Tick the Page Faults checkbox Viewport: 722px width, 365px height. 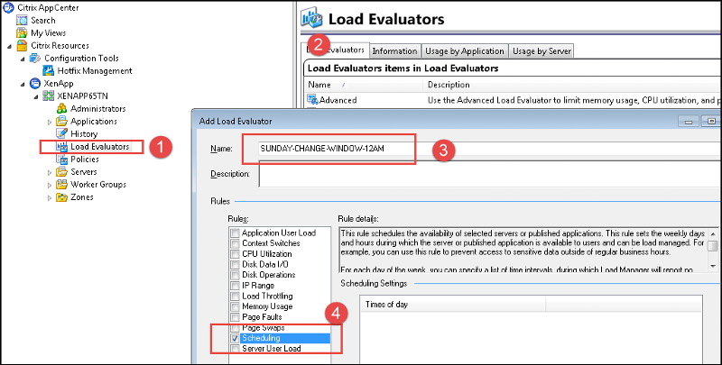pyautogui.click(x=235, y=317)
